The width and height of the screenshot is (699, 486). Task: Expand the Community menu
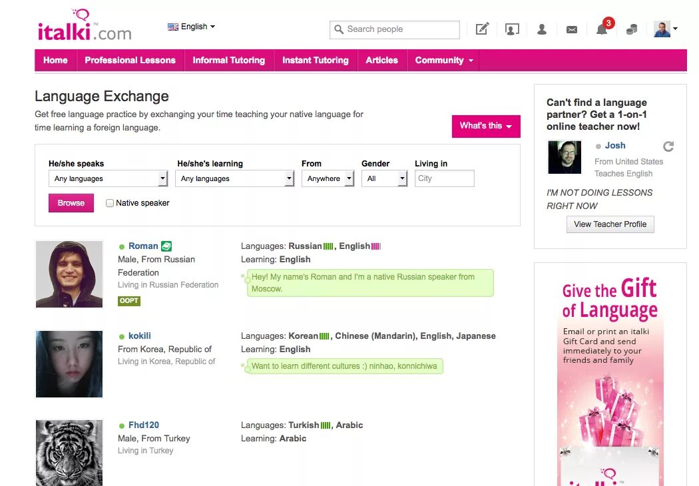click(443, 60)
